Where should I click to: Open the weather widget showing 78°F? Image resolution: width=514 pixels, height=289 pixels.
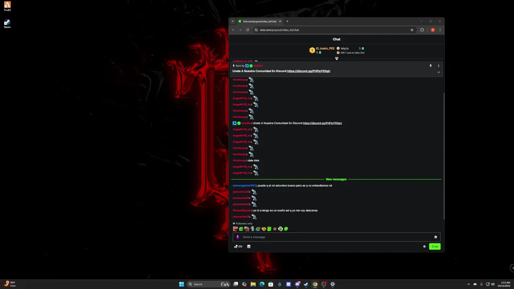point(10,284)
